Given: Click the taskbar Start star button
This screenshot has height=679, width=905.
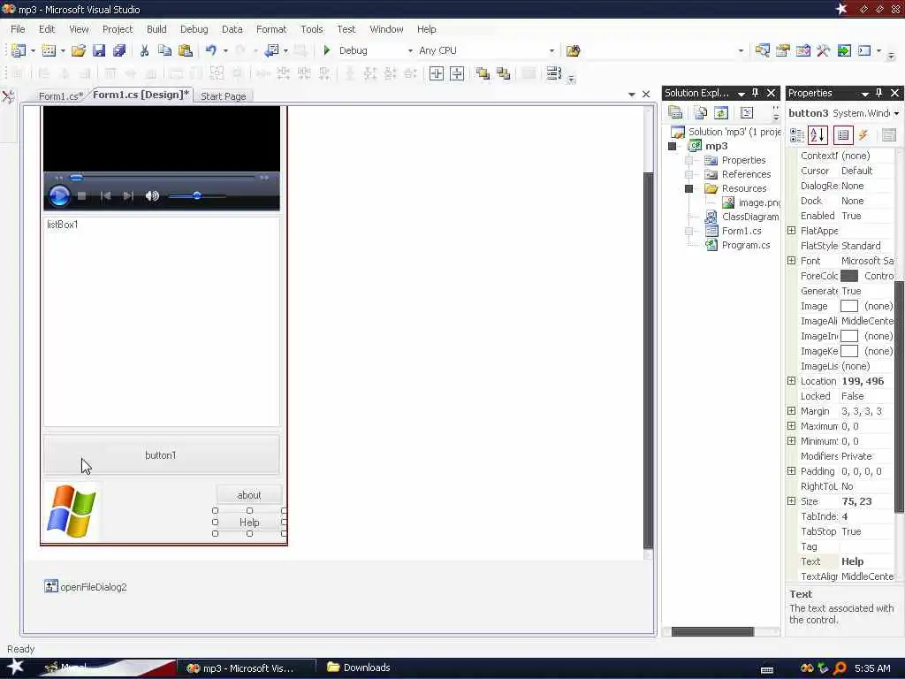Looking at the screenshot, I should tap(16, 667).
